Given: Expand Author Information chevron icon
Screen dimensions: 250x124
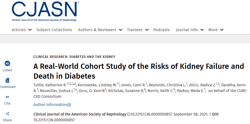Looking at the screenshot, I should click(69, 105).
